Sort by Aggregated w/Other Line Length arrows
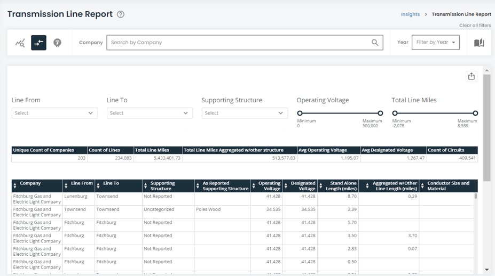This screenshot has width=495, height=276. [x=367, y=186]
